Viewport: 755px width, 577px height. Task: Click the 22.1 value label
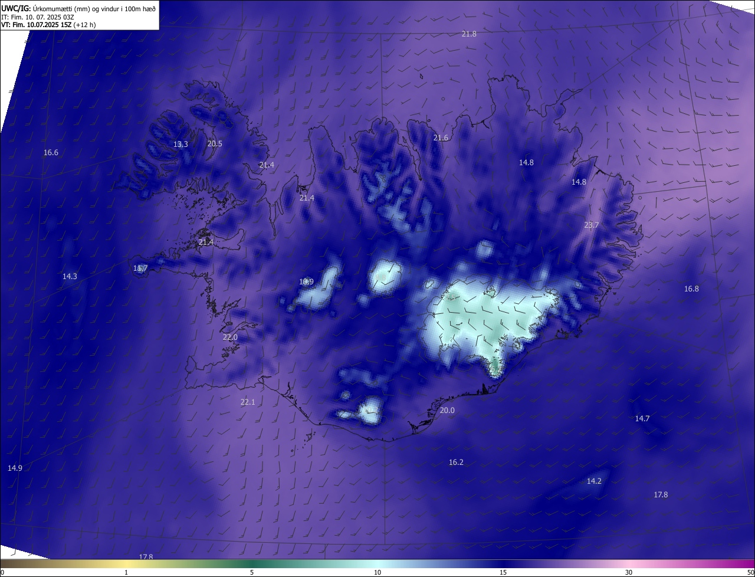click(248, 402)
